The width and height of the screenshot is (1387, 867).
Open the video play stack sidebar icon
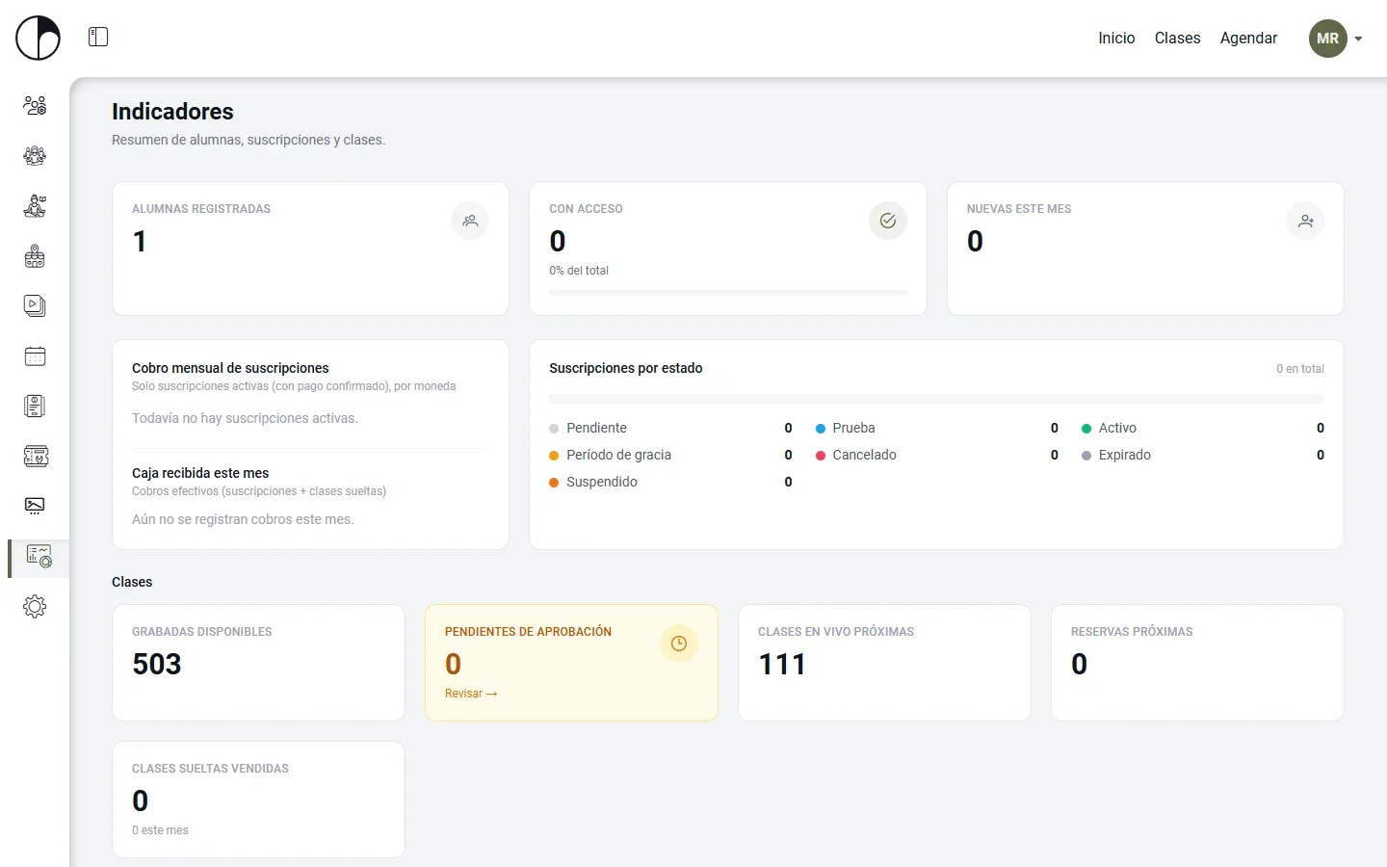[35, 306]
